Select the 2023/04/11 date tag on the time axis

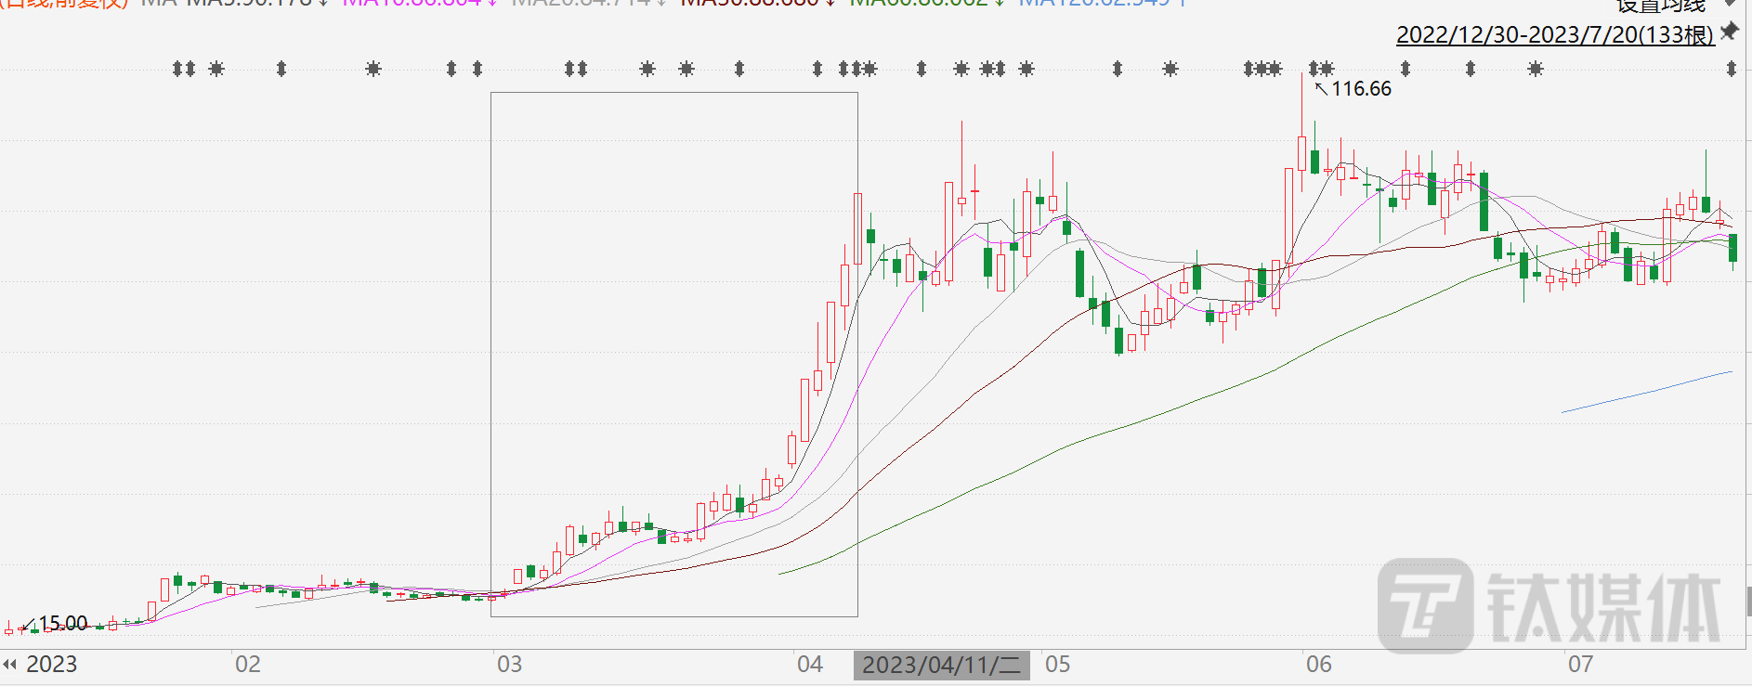941,665
